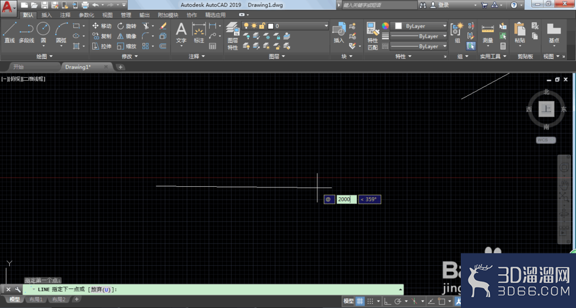The width and height of the screenshot is (576, 308).
Task: Open 图层特性 (Layer Properties) manager
Action: coord(233,36)
